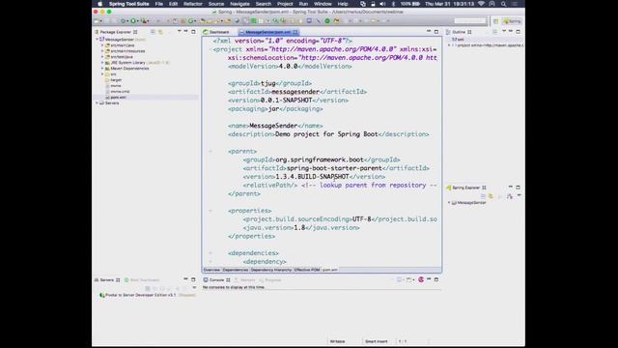Fold the dependencies element in the editor
Screen dimensions: 618x348
211,253
